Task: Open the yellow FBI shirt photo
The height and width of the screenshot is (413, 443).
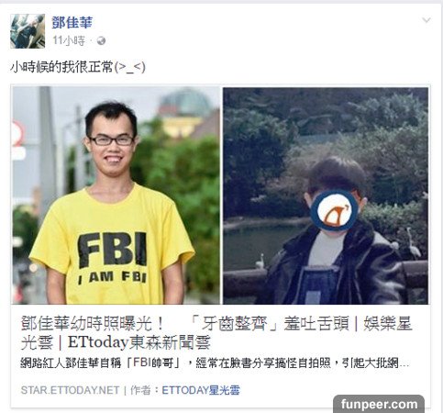Action: coord(116,195)
